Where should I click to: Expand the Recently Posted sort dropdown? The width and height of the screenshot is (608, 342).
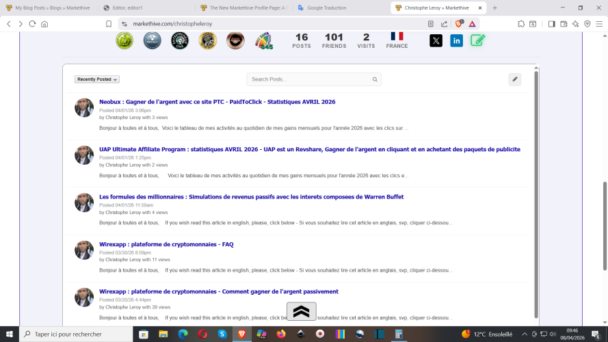point(96,79)
